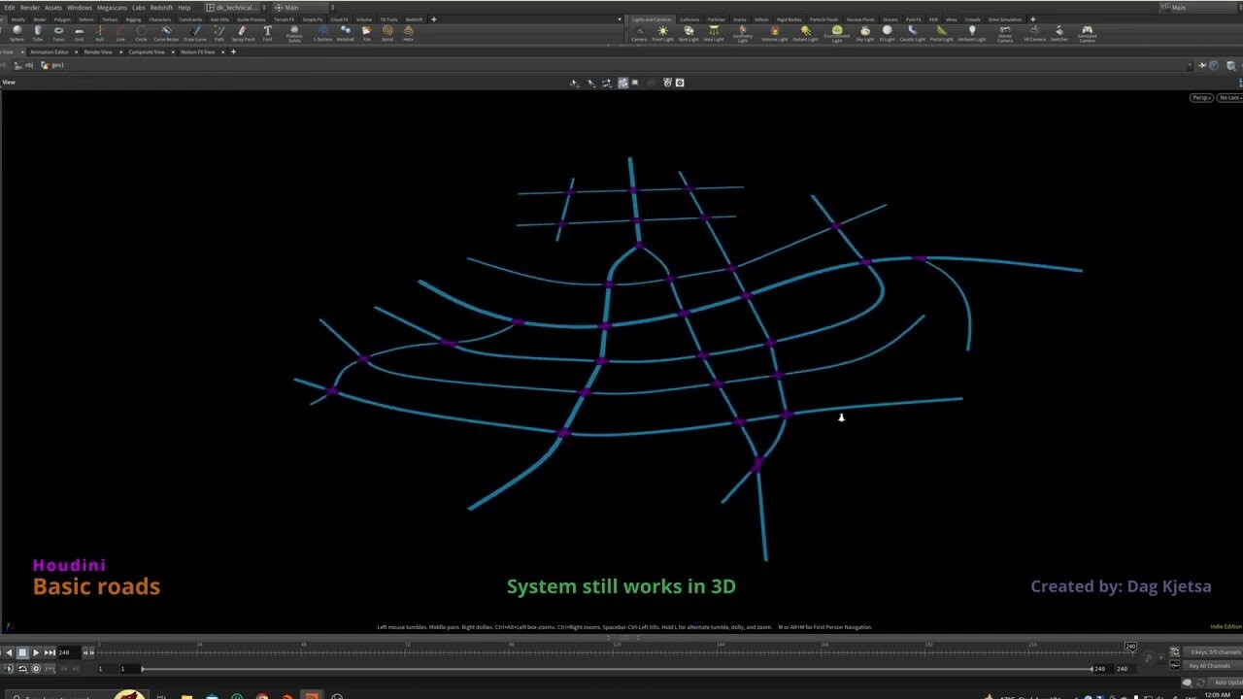This screenshot has height=699, width=1243.
Task: Open the Megascans menu
Action: coord(112,7)
